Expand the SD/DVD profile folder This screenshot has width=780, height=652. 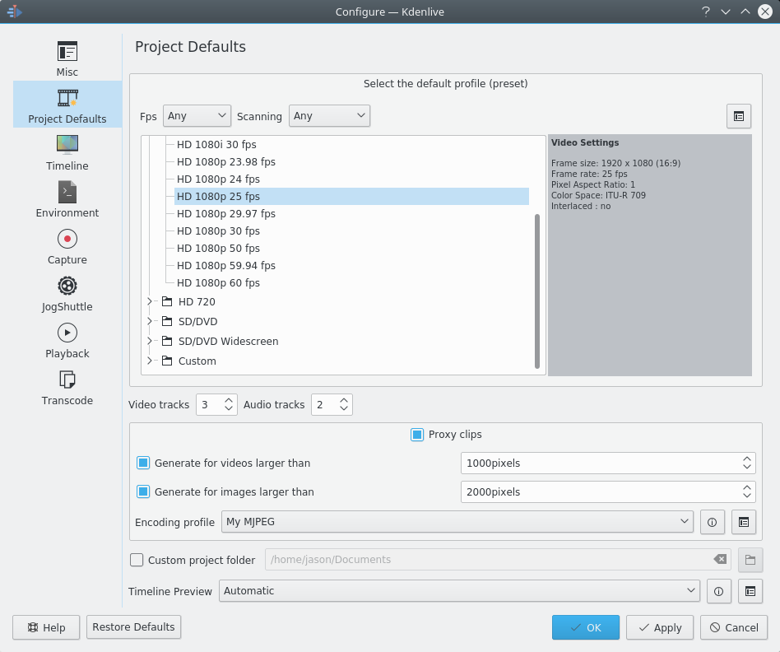[150, 322]
